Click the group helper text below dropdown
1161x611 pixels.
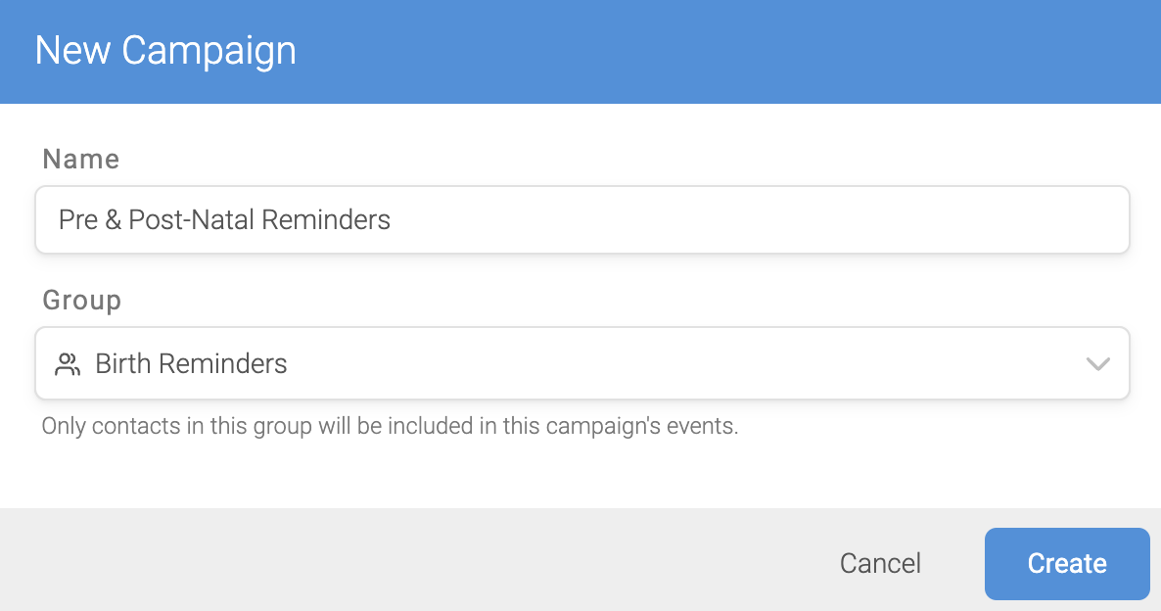391,426
